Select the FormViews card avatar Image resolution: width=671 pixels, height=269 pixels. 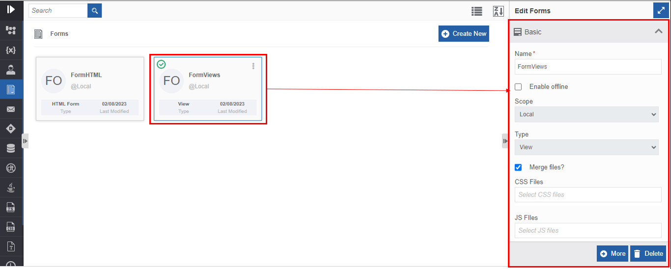(171, 81)
